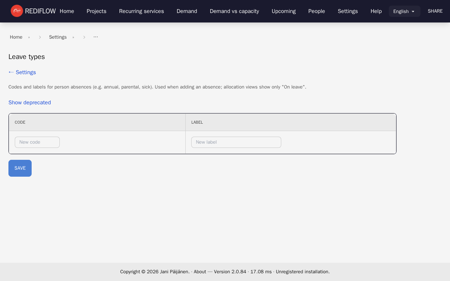Navigate to Demand vs capacity

point(234,11)
